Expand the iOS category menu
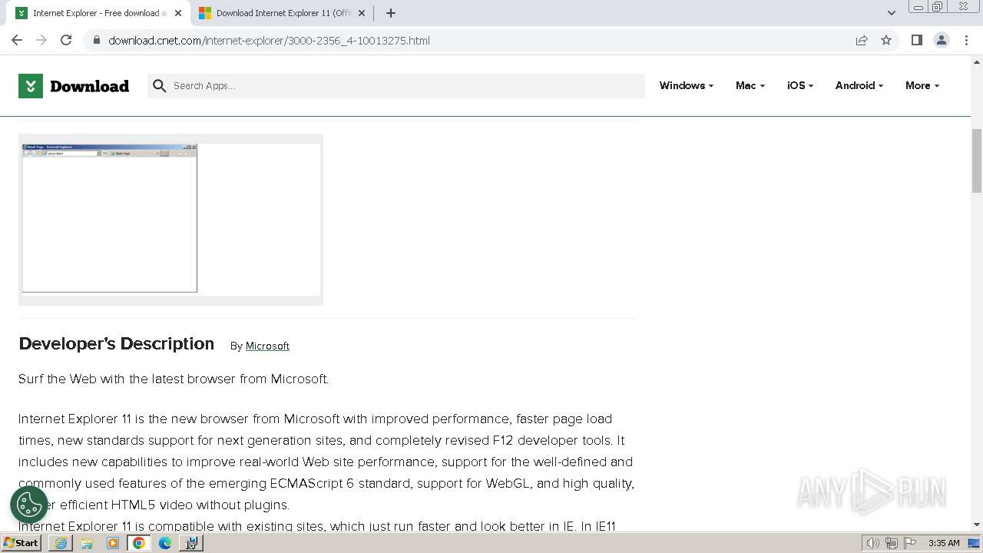 point(800,85)
